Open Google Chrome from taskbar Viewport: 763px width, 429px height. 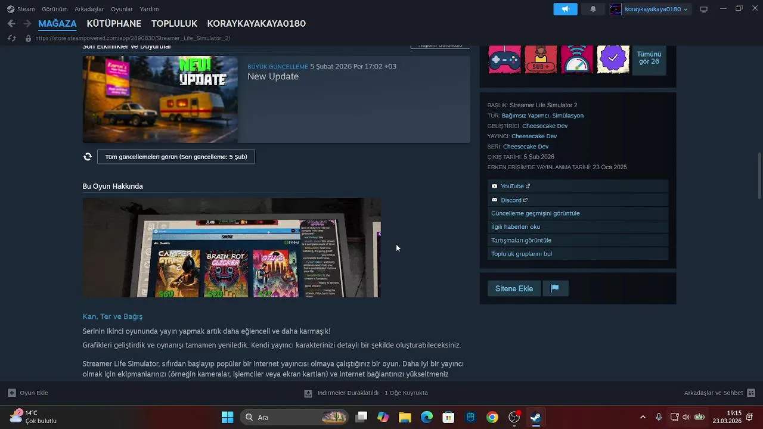click(x=492, y=417)
